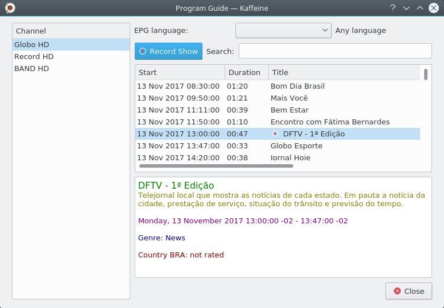444x308 pixels.
Task: Open the EPG language dropdown
Action: pos(283,30)
